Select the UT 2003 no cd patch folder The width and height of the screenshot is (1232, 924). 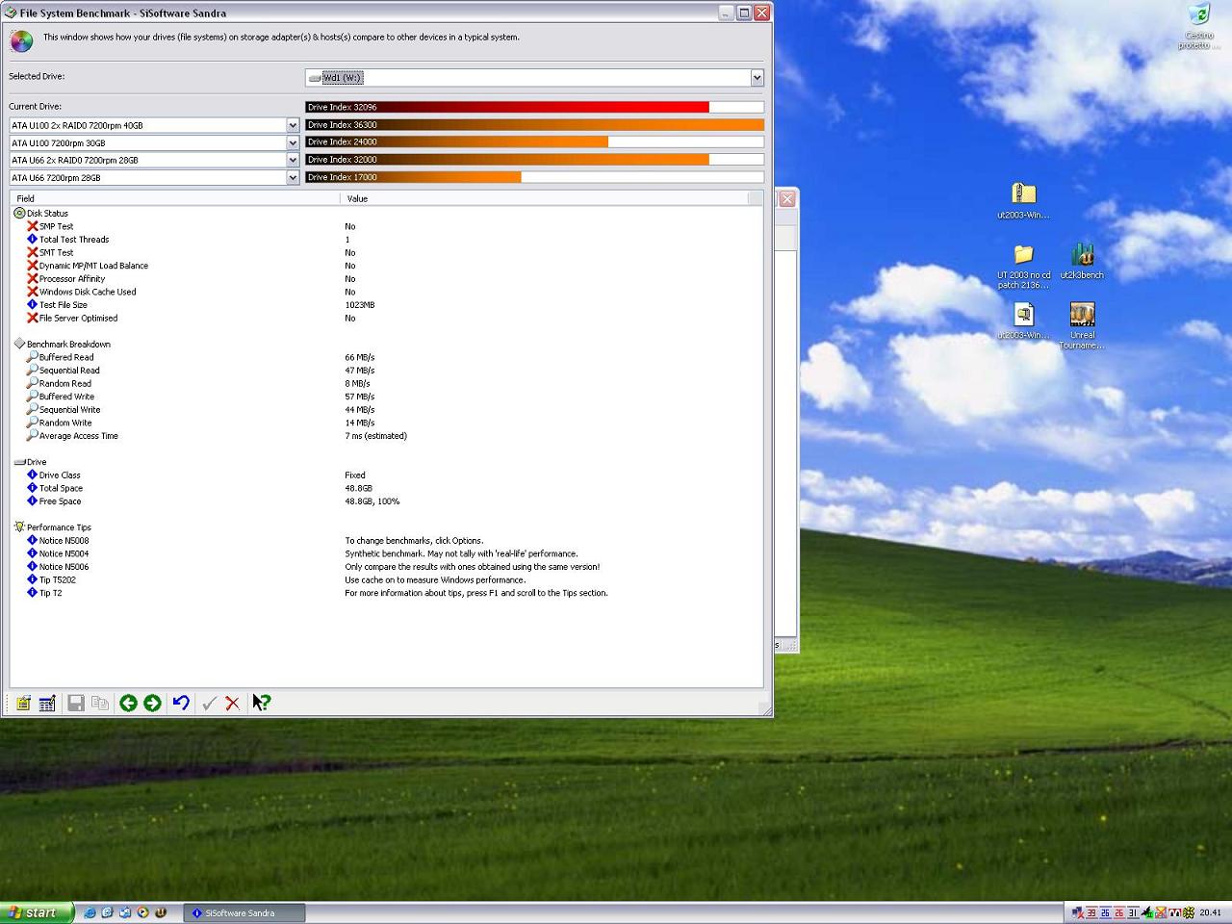1023,267
